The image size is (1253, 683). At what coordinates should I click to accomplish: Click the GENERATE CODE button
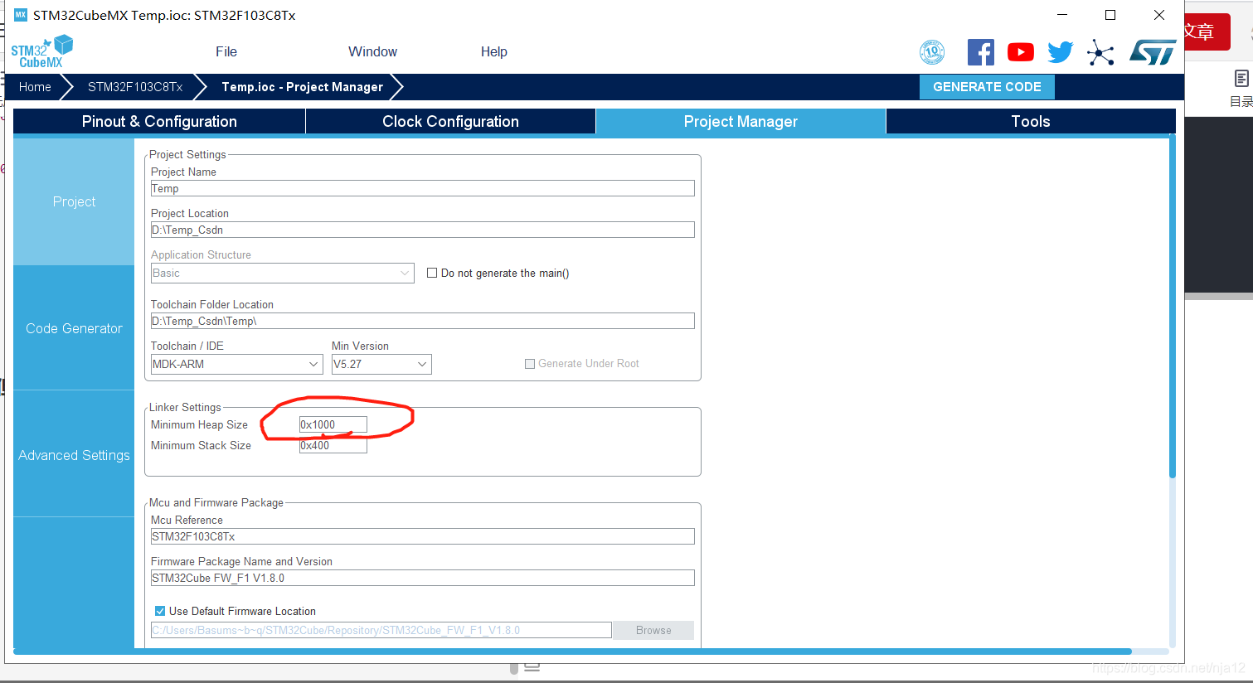tap(987, 87)
